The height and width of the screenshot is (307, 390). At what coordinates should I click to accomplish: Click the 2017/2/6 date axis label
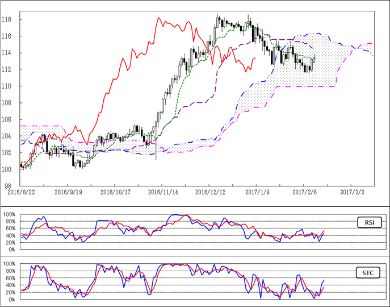[x=303, y=193]
